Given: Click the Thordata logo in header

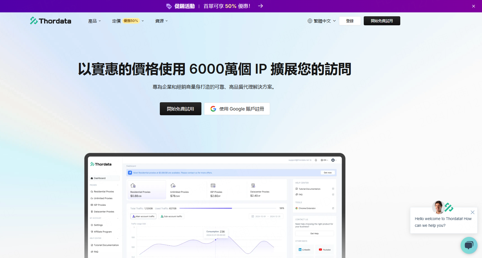Looking at the screenshot, I should pos(51,21).
